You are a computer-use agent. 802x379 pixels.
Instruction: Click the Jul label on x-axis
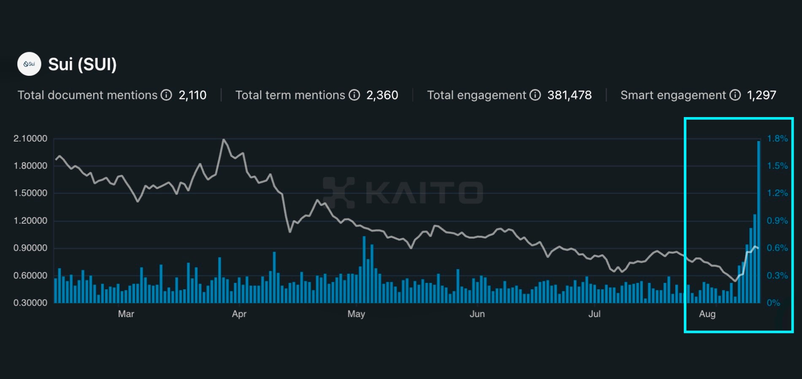coord(594,314)
